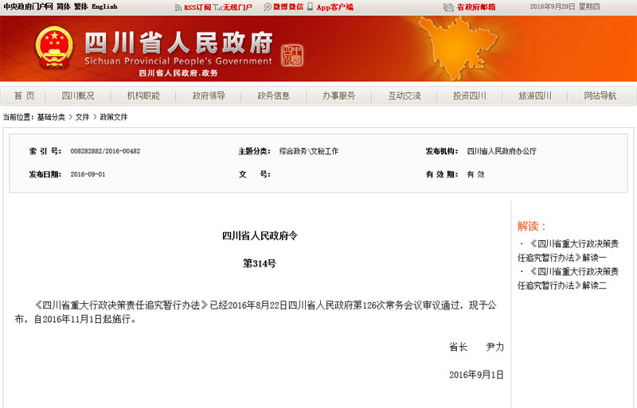
Task: Open 无线门户 link
Action: [237, 7]
